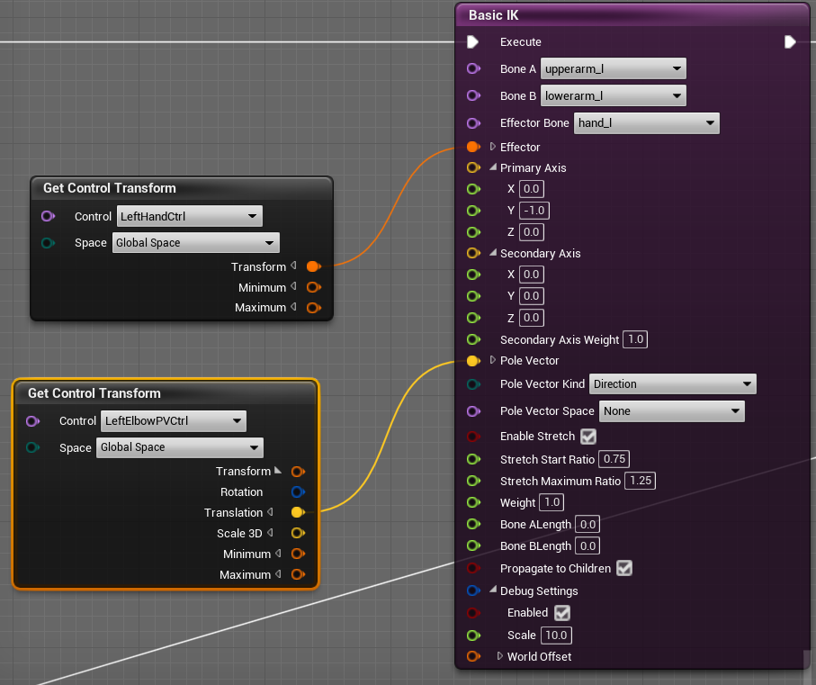The width and height of the screenshot is (816, 685).
Task: Click the Execute output pin on Basic IK
Action: [790, 42]
